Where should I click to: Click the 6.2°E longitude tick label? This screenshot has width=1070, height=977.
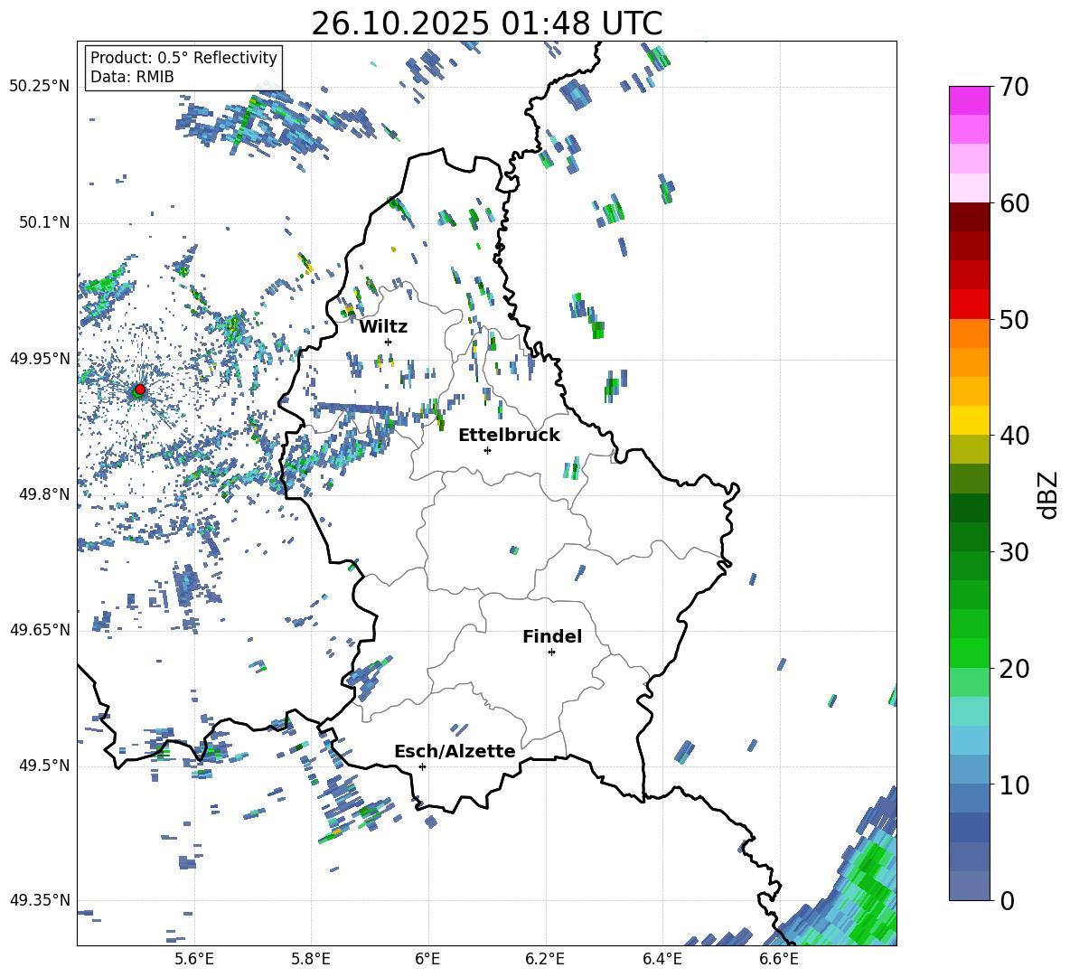(545, 958)
